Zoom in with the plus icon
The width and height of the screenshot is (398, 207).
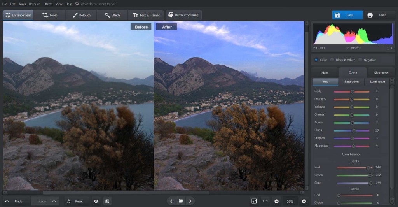(x=304, y=201)
